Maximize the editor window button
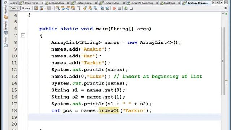Viewport: 231px width, 130px height. pyautogui.click(x=226, y=3)
